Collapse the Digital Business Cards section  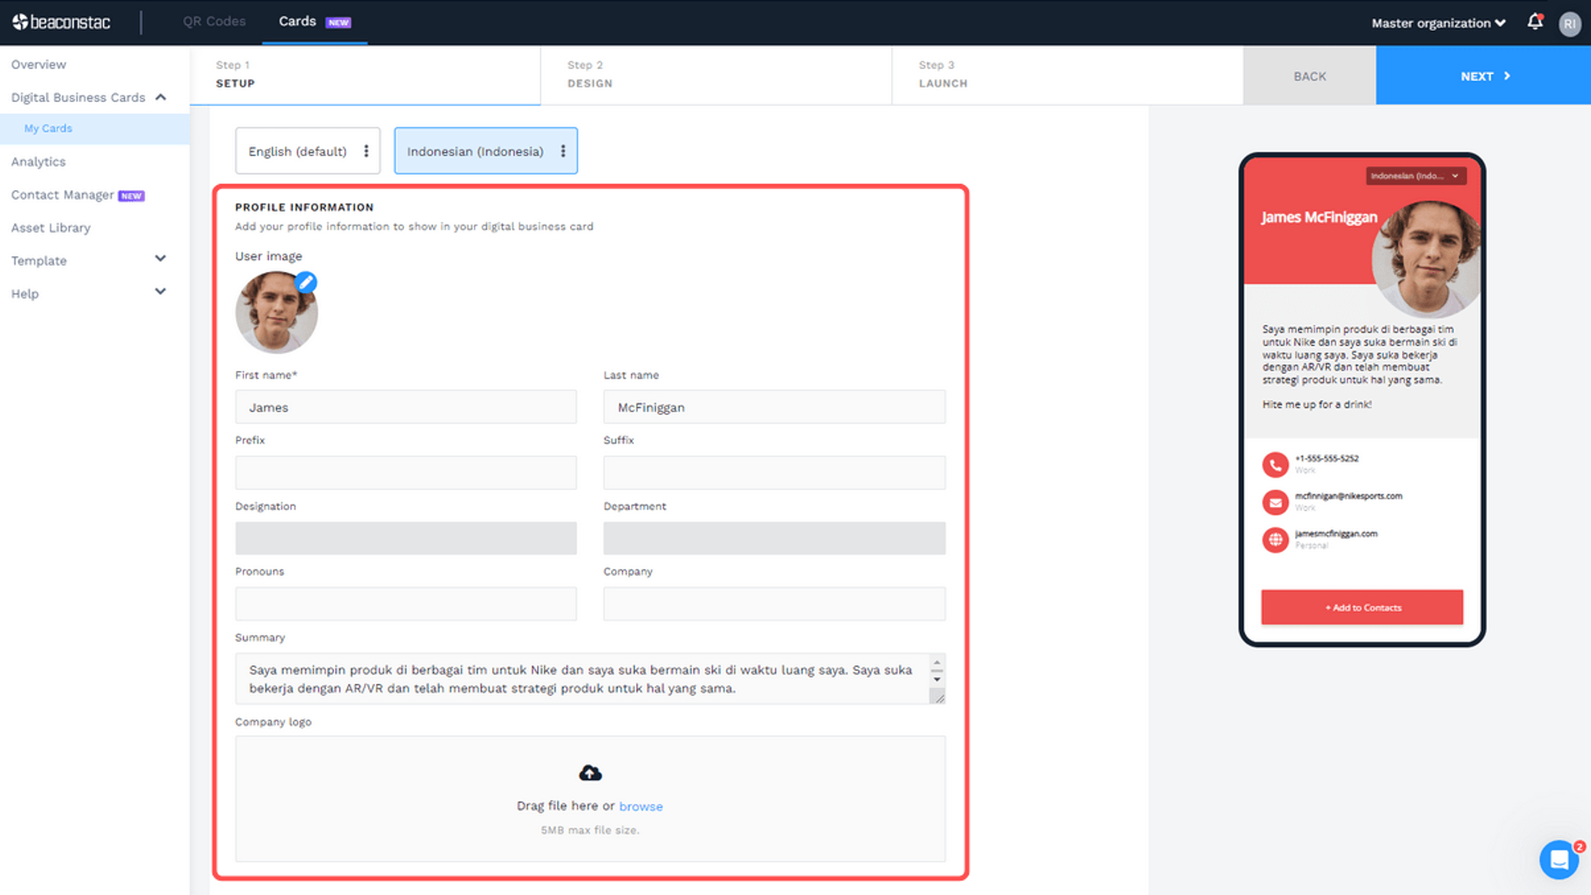coord(161,97)
